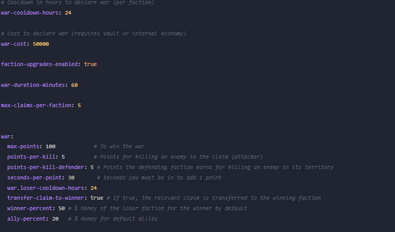Click the max-claims-per-faction value 5
This screenshot has width=395, height=232.
pos(79,106)
